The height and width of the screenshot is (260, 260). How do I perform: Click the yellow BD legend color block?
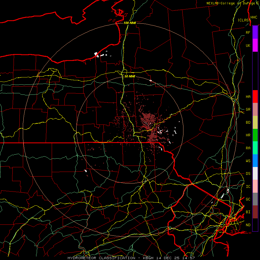[x=255, y=122]
